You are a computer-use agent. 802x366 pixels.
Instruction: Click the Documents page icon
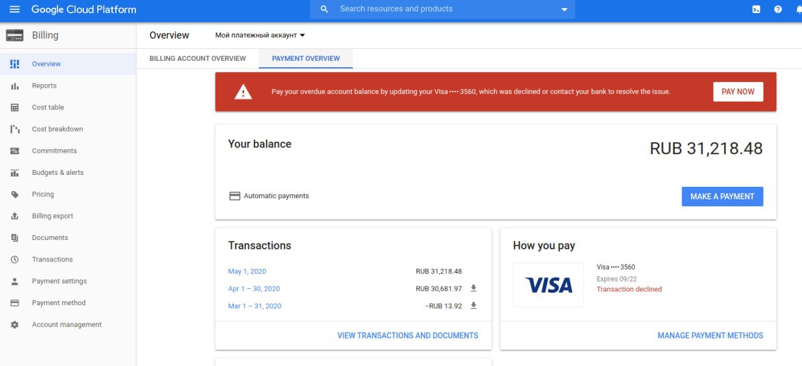(15, 238)
